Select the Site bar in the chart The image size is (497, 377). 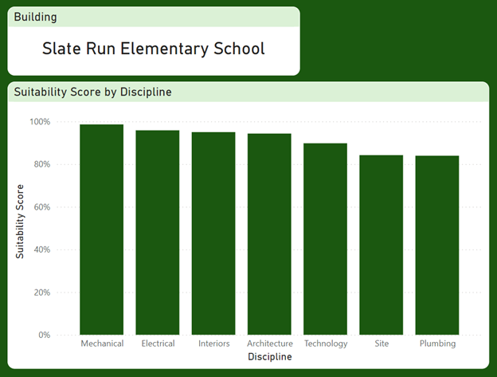coord(382,245)
